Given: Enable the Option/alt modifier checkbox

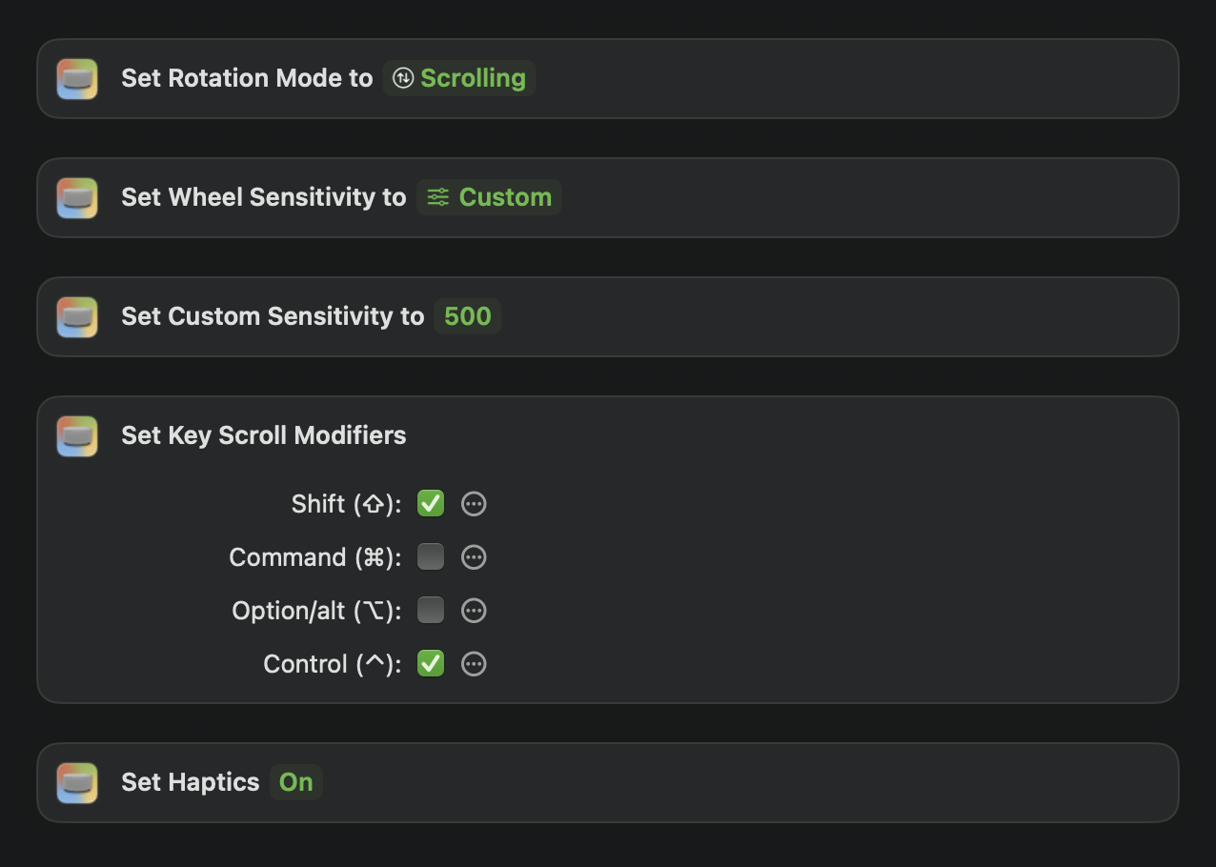Looking at the screenshot, I should pyautogui.click(x=431, y=611).
